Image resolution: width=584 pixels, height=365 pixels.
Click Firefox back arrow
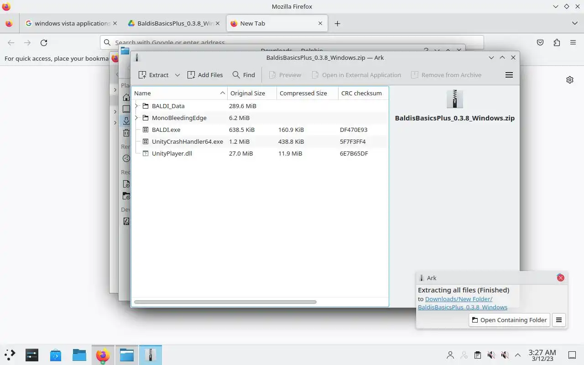tap(11, 42)
